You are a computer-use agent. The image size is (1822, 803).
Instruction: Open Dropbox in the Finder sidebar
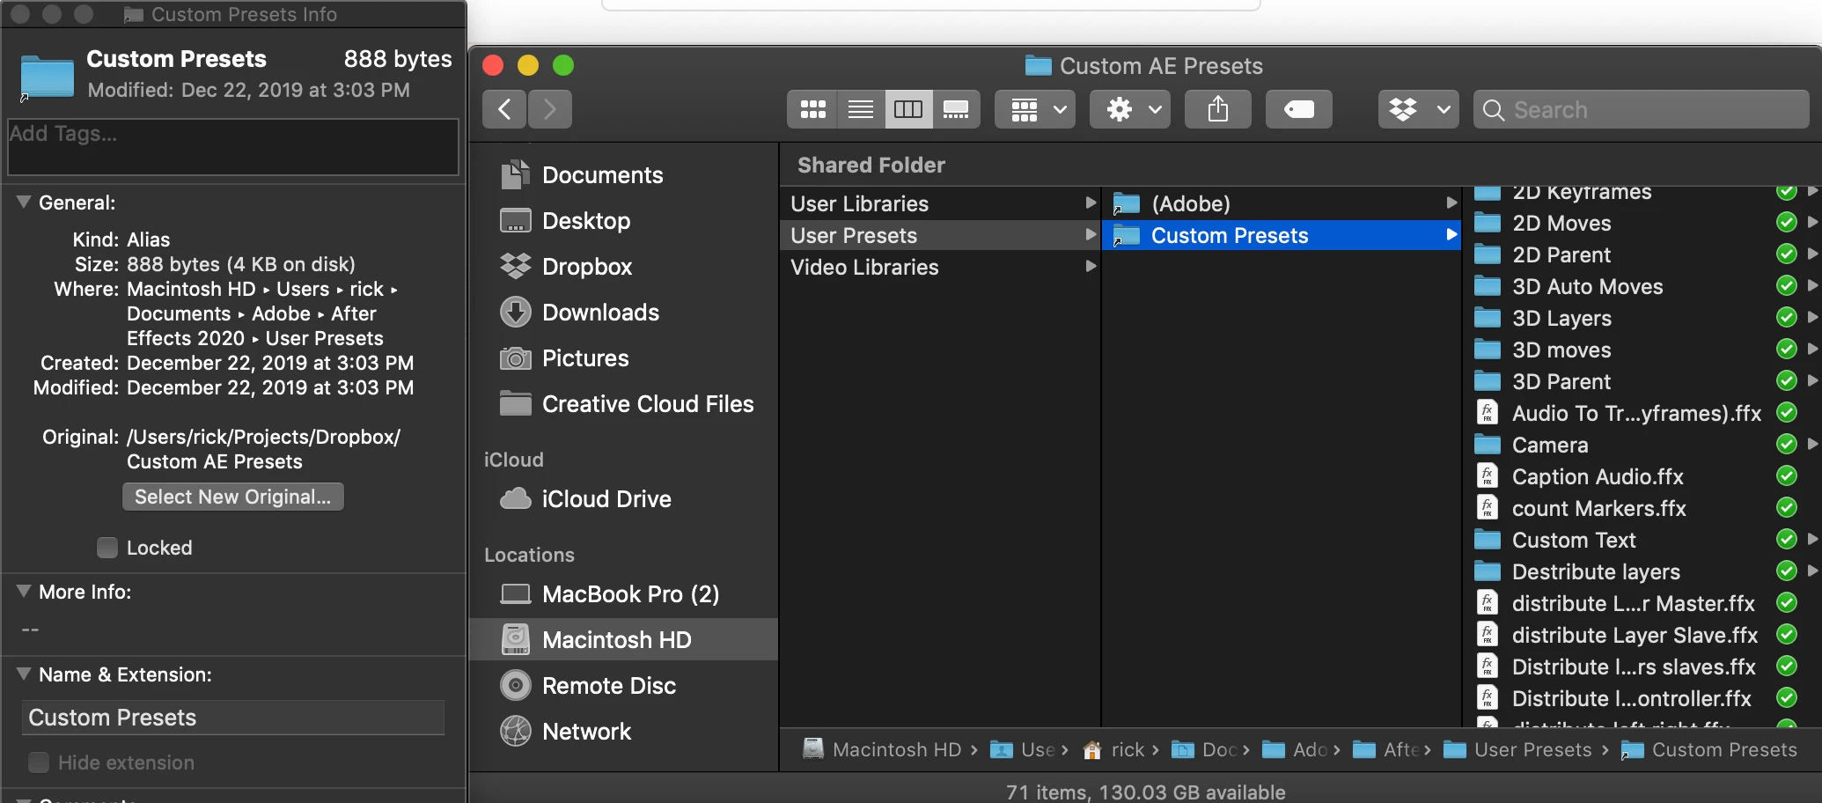pos(623,266)
